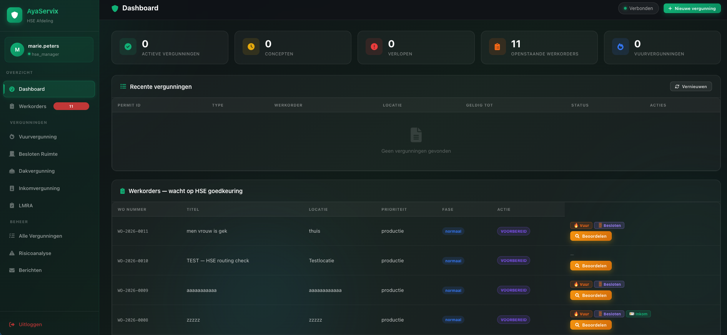Open Berichten in sidebar
Screen dimensions: 727x335
[x=49, y=270]
